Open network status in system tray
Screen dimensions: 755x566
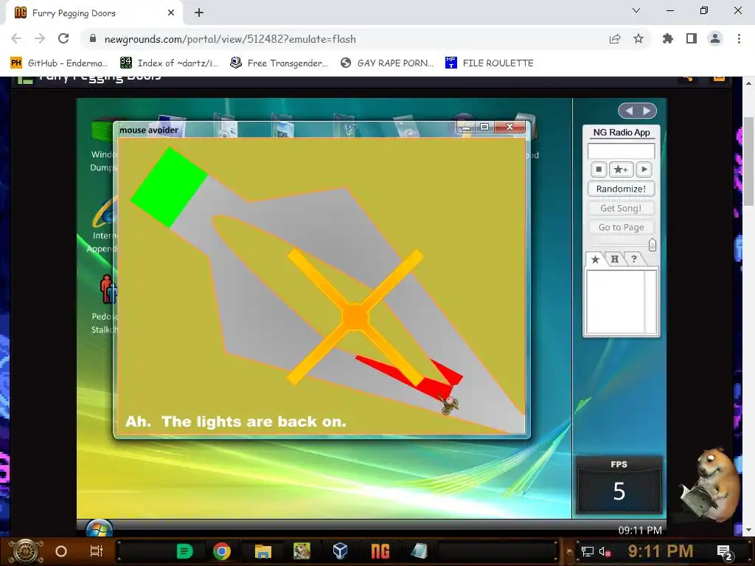(588, 551)
